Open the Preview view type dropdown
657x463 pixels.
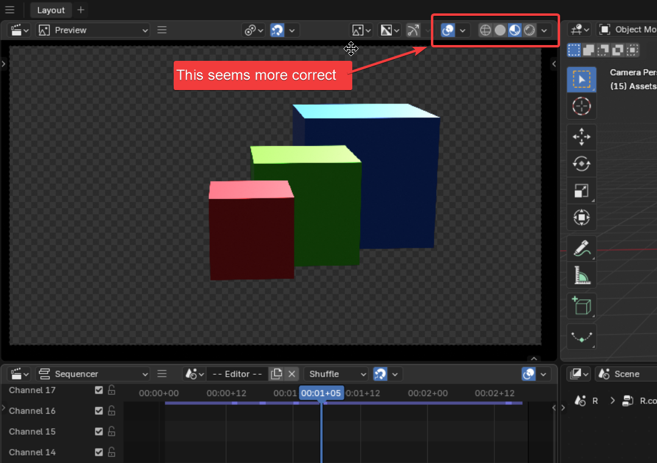[x=93, y=30]
